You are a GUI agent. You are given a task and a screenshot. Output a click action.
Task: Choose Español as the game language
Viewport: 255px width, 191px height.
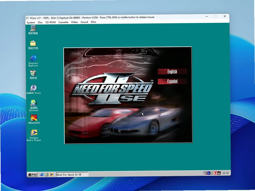click(172, 81)
